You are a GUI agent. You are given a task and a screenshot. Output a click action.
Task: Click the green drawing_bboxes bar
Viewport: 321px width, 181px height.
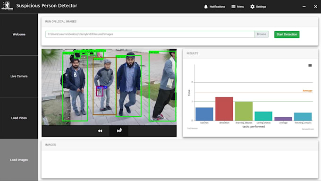click(x=244, y=111)
